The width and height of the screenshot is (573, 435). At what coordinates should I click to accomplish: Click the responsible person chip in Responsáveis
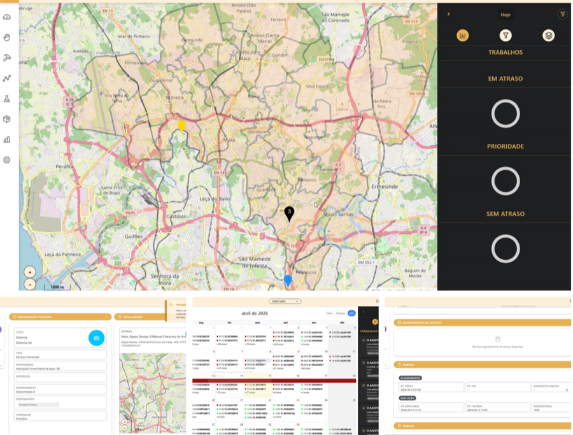click(38, 405)
